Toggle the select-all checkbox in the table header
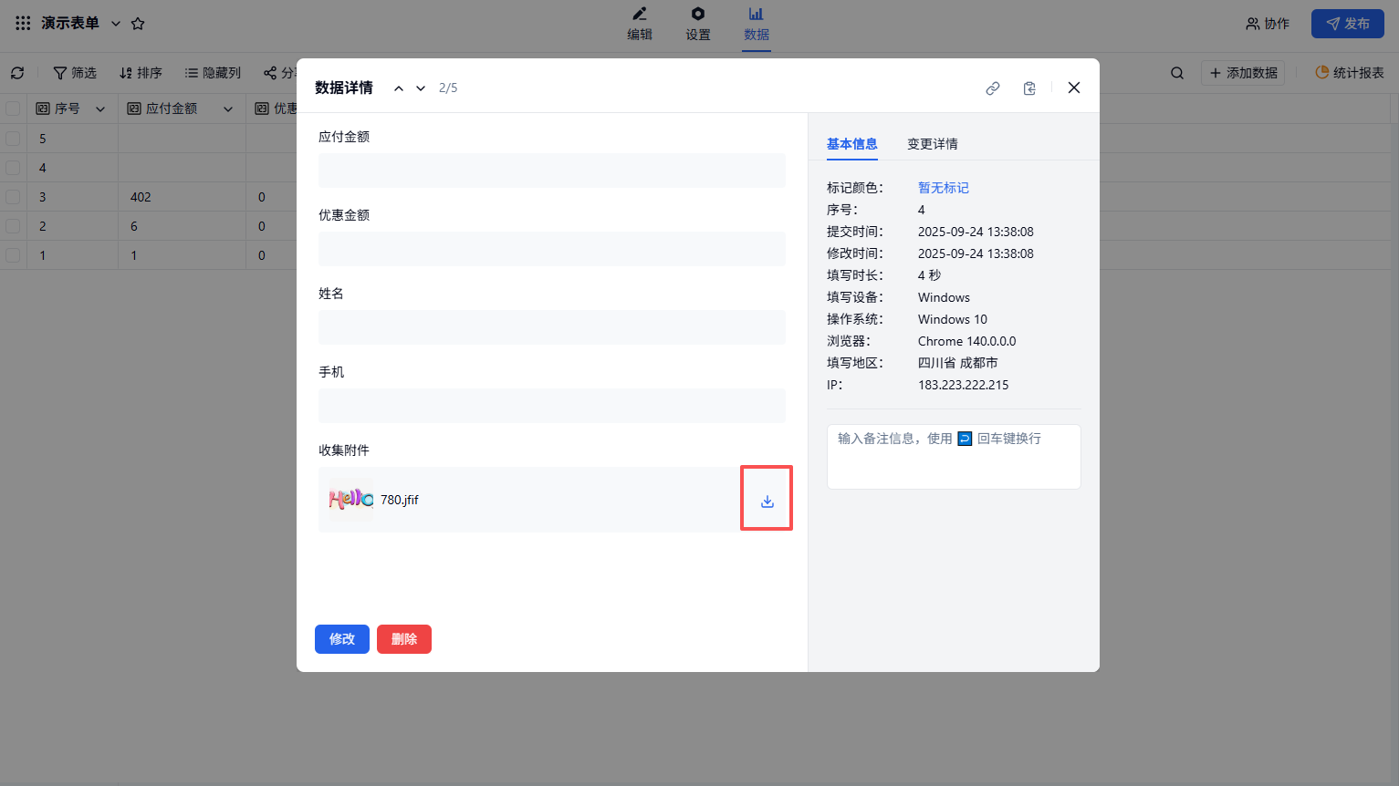Screen dimensions: 1399x786 13,109
